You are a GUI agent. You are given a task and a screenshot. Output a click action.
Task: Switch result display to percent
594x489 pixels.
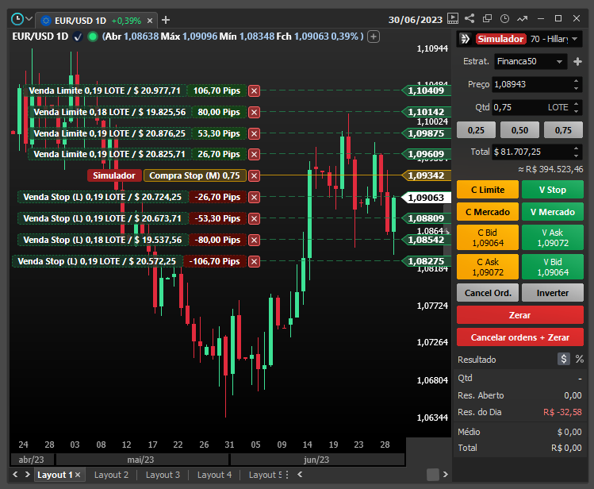pyautogui.click(x=579, y=359)
